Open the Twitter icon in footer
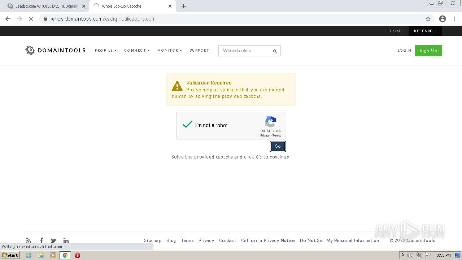This screenshot has width=462, height=260. pos(53,240)
